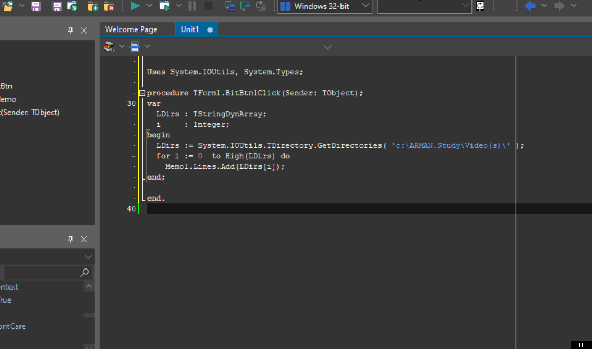This screenshot has width=592, height=349.
Task: Click the modified dot on Unit1 tab
Action: 210,30
